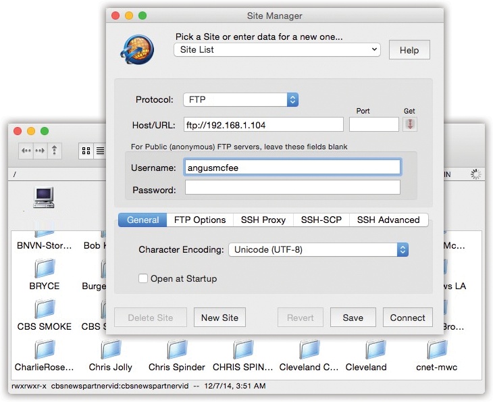This screenshot has width=493, height=402.
Task: Click the Save button
Action: pos(353,318)
